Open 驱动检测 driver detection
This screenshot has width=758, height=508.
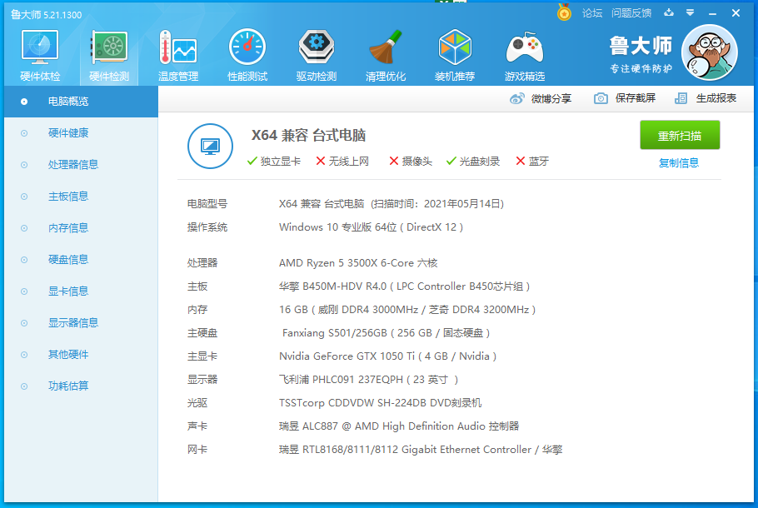[x=317, y=56]
